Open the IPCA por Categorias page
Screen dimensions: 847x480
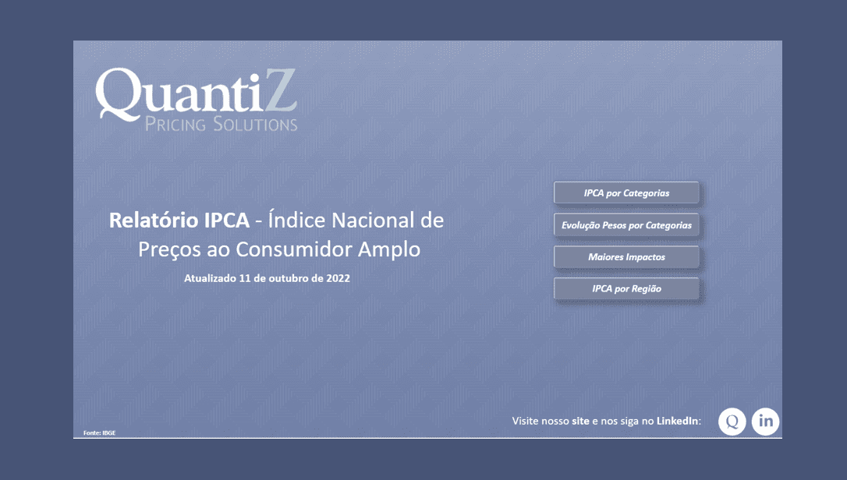click(x=626, y=192)
